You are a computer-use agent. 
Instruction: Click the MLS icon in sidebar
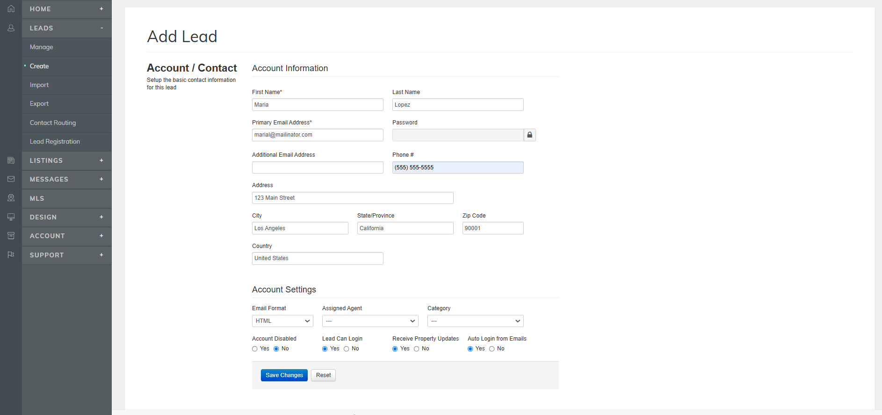11,198
